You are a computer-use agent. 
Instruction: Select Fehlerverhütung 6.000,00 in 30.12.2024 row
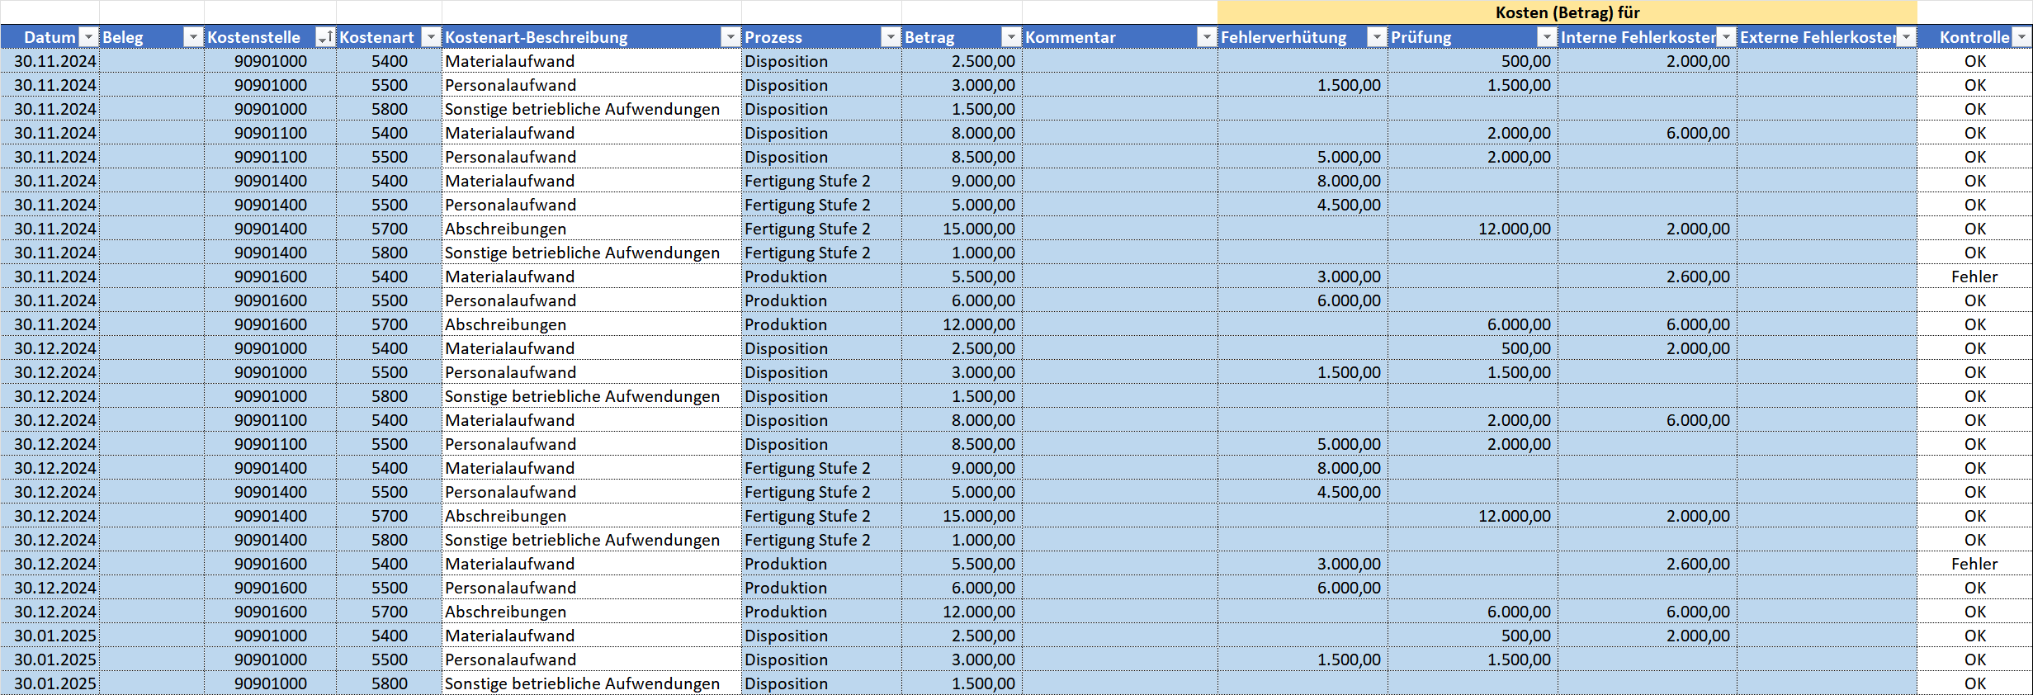pos(1303,588)
